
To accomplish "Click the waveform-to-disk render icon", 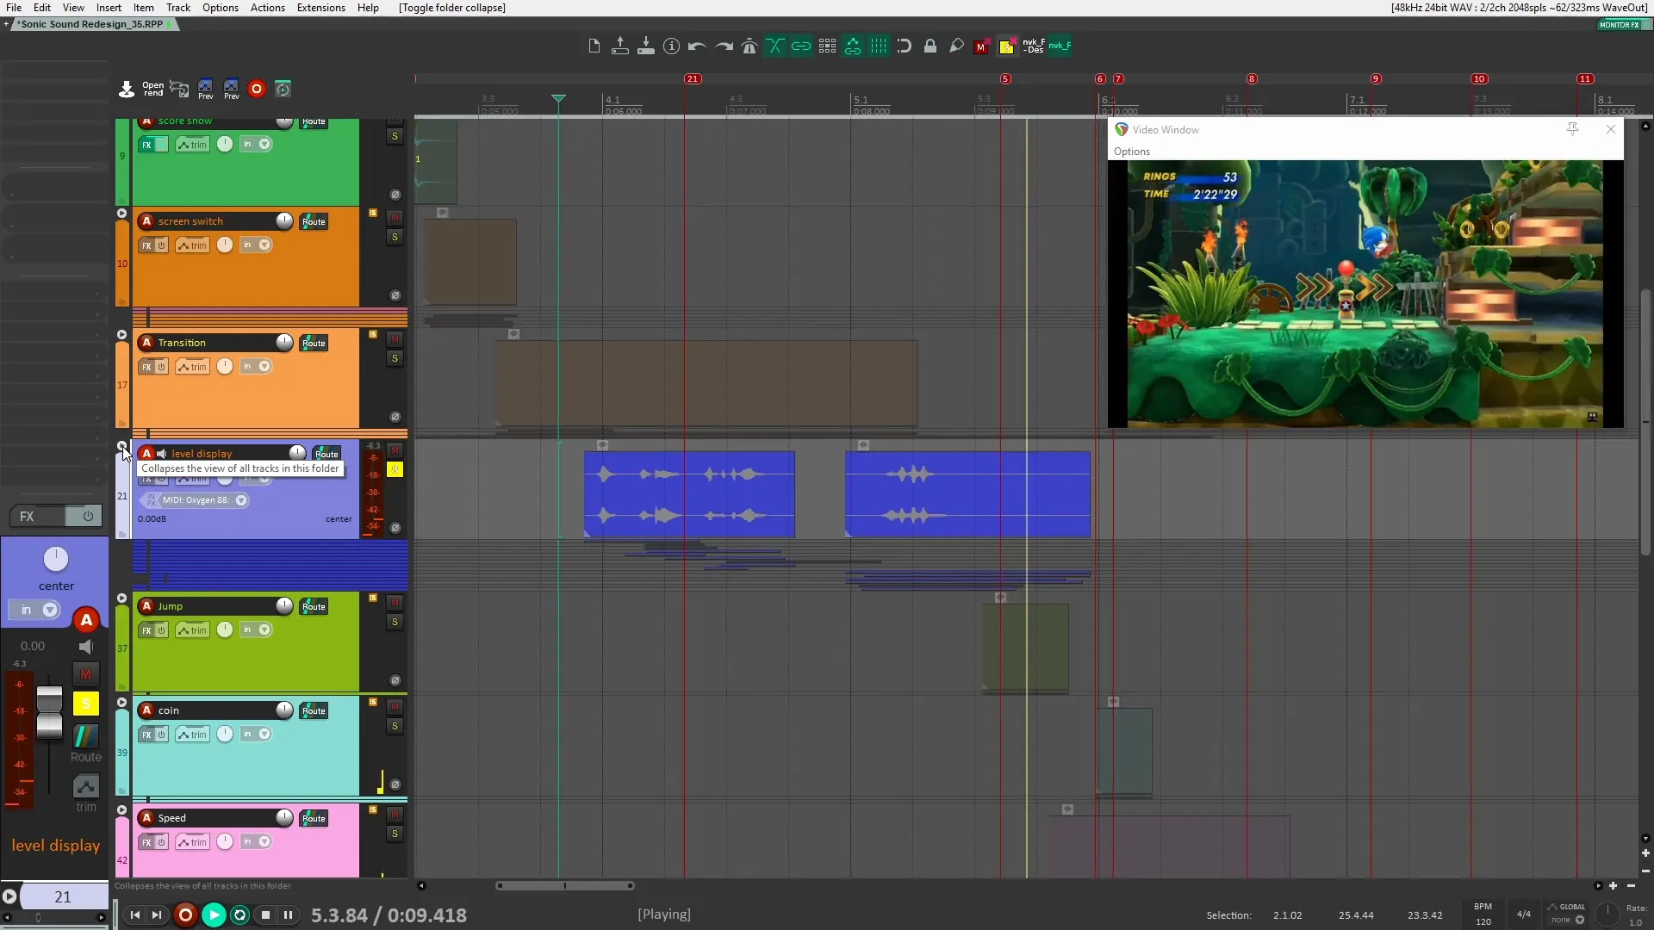I will pyautogui.click(x=179, y=89).
